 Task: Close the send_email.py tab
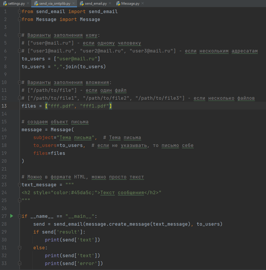[x=110, y=3]
